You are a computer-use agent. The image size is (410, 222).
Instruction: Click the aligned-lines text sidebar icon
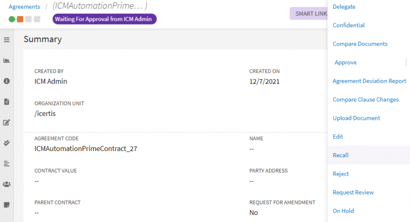pos(7,163)
